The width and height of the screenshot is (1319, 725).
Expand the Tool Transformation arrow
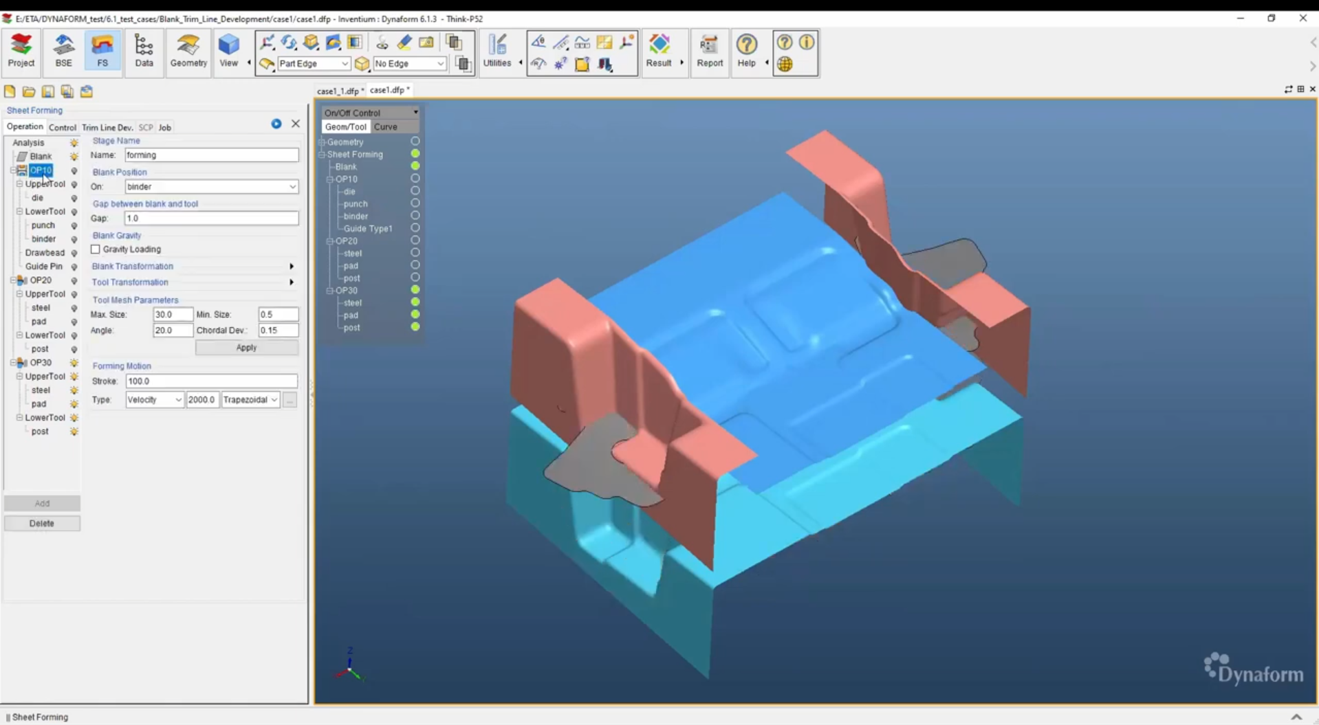point(291,282)
